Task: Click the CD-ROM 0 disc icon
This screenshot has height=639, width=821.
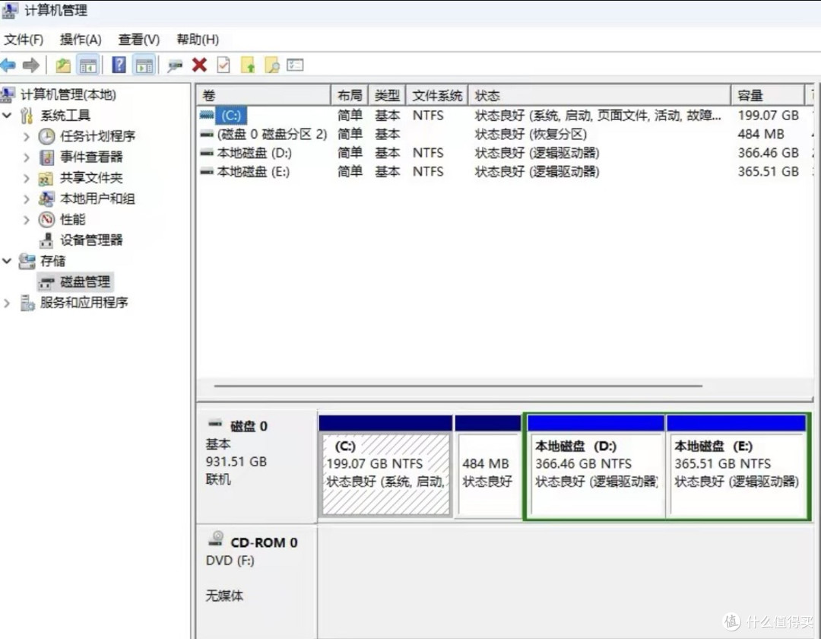Action: coord(216,539)
